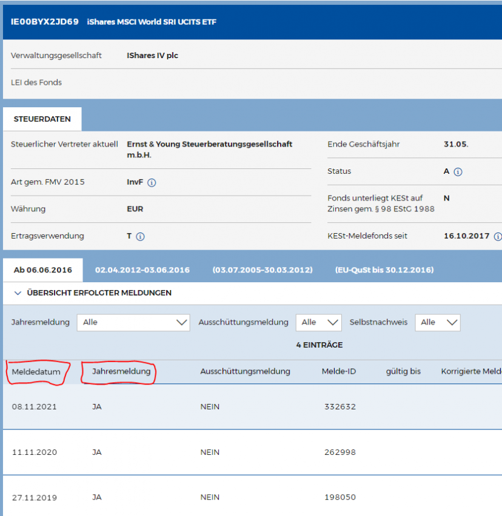Select the Ab 06.06.2016 tab

43,270
